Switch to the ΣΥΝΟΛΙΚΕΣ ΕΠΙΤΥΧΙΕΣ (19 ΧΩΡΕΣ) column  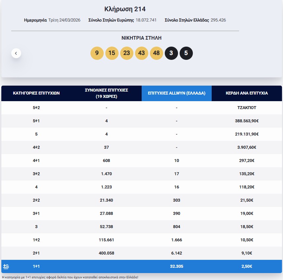106,93
